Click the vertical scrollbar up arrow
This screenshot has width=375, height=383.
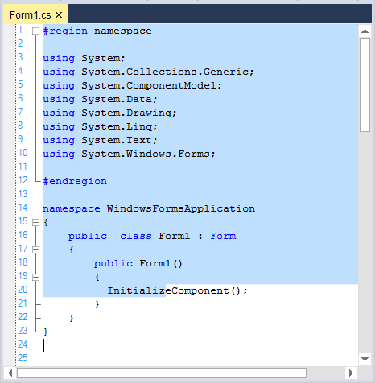tap(365, 31)
